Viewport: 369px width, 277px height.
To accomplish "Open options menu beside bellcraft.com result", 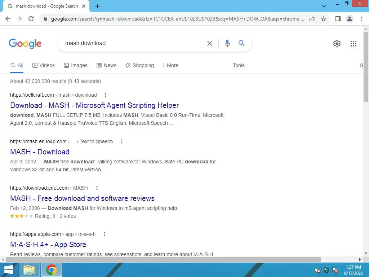I will click(106, 95).
